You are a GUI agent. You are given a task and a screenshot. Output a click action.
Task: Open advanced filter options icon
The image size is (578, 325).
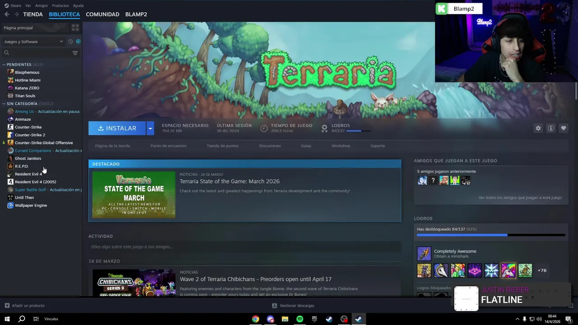click(75, 53)
